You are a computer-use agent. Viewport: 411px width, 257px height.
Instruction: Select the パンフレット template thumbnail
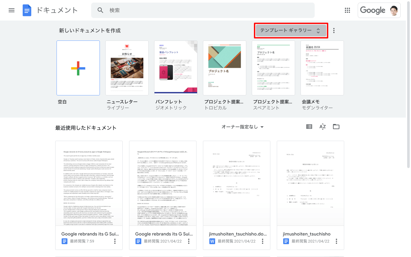(x=176, y=68)
